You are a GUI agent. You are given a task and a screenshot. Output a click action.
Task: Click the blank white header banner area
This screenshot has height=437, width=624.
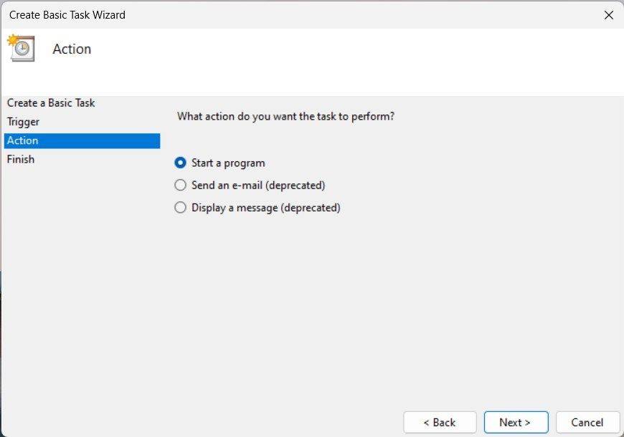[359, 61]
